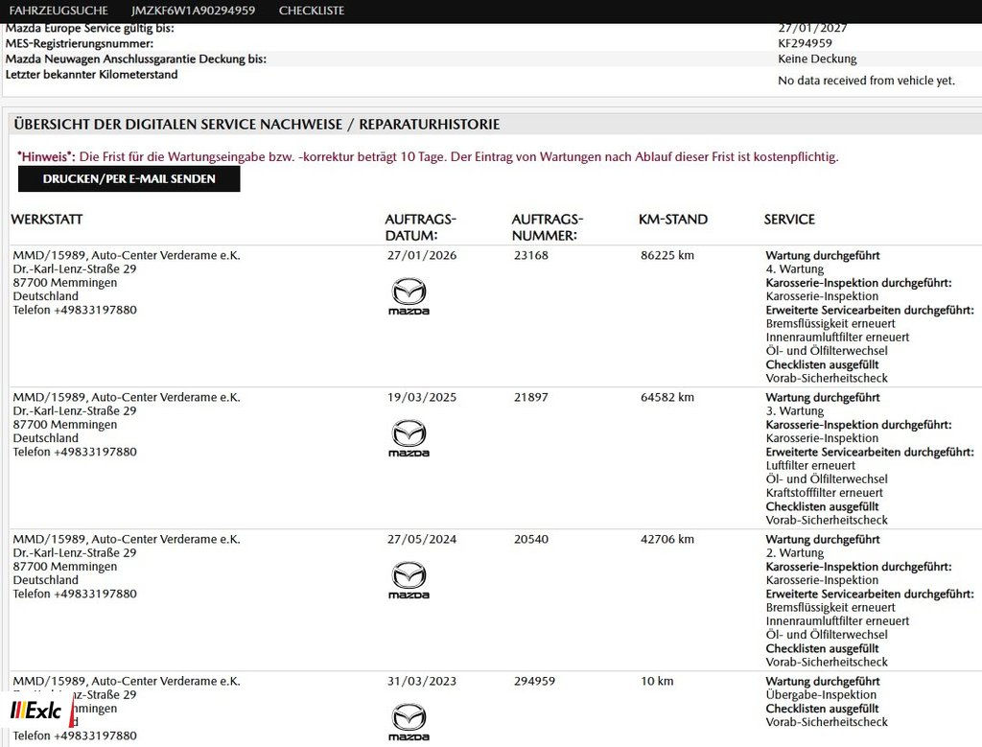Select order date 19/03/2025
The width and height of the screenshot is (982, 747).
click(x=422, y=398)
